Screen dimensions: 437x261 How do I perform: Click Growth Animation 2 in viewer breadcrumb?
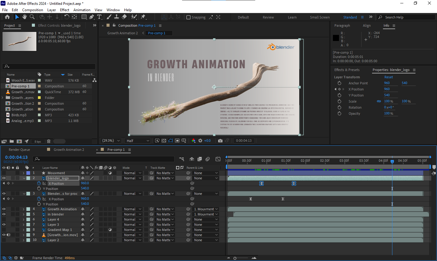pyautogui.click(x=122, y=33)
